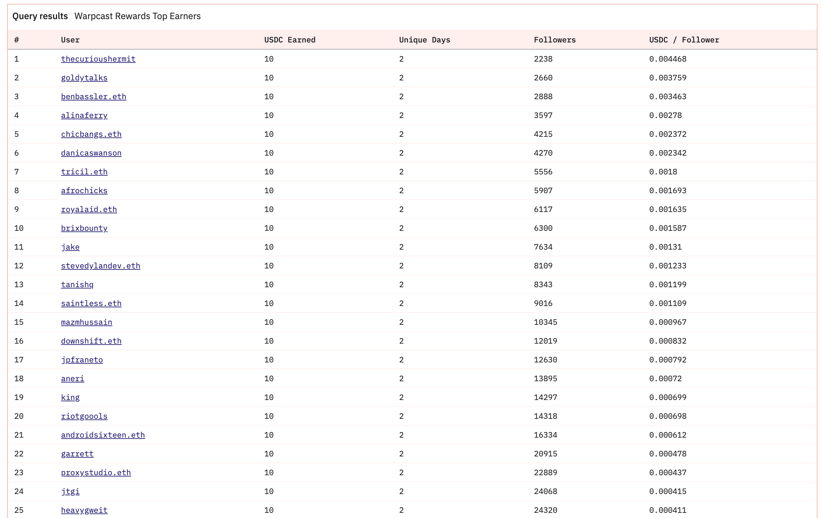822x518 pixels.
Task: Open thecurioushermit user link
Action: [x=98, y=59]
